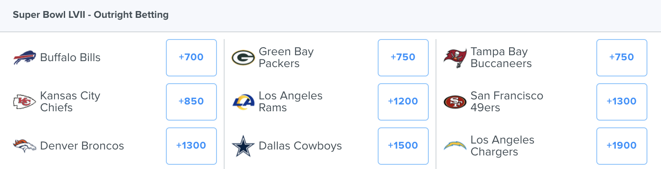Click the Los Angeles Rams logo

(243, 101)
